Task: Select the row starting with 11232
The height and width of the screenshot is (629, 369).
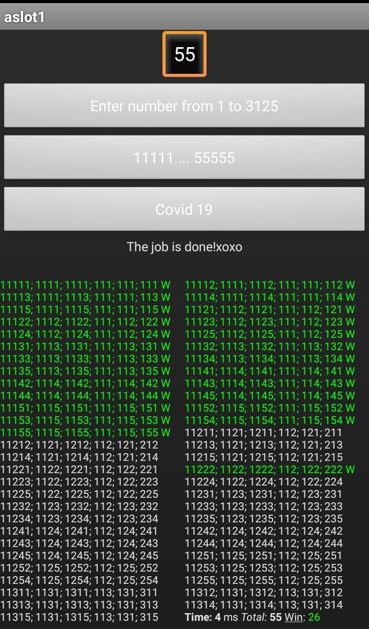Action: pos(79,506)
